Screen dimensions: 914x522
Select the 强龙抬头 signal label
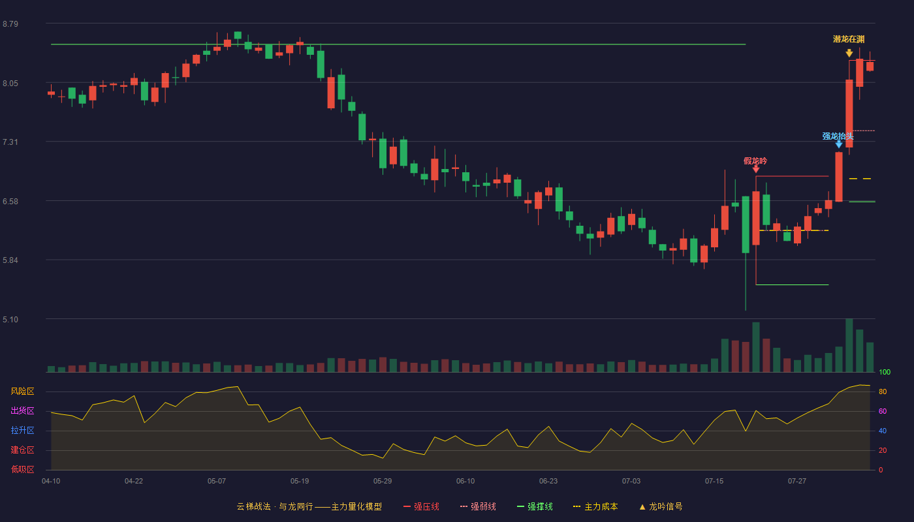[x=838, y=136]
